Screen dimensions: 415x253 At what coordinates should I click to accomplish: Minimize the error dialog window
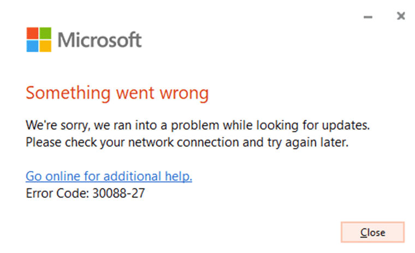click(x=368, y=17)
